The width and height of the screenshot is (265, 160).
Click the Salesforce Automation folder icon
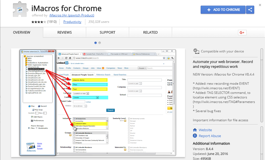coord(26,63)
